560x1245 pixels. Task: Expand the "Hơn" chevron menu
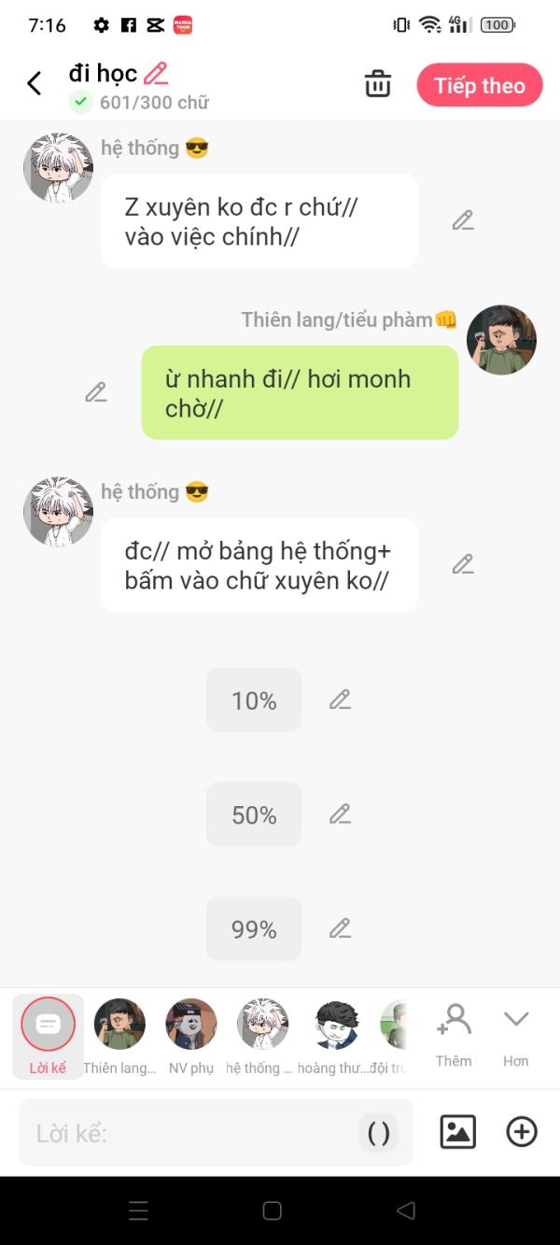click(x=516, y=1036)
